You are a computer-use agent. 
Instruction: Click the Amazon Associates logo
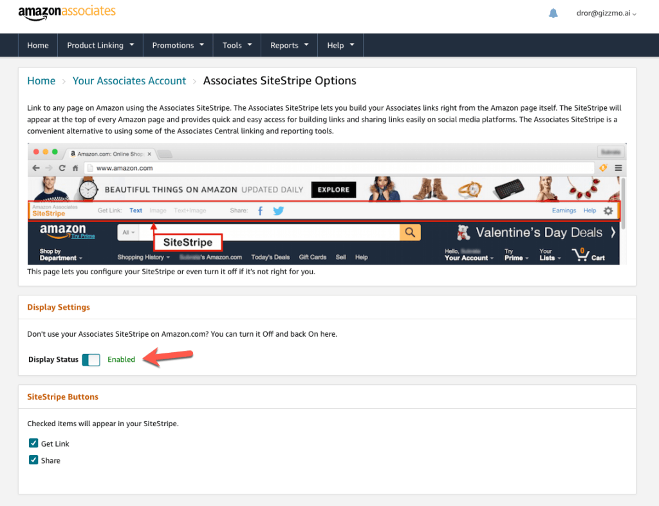(67, 13)
